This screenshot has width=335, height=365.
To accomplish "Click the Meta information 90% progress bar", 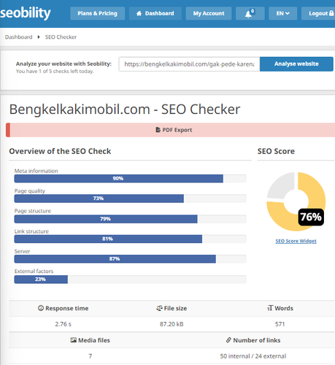I will pos(130,179).
